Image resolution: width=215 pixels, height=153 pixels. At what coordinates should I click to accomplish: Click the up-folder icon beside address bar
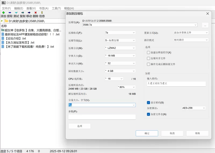pyautogui.click(x=2, y=21)
